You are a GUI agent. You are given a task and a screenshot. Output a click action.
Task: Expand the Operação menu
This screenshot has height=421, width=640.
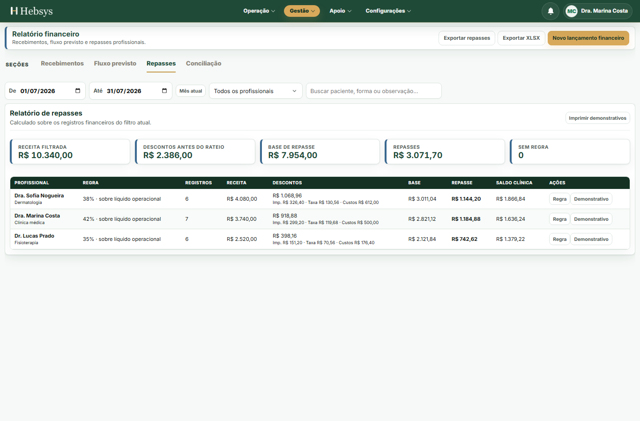click(x=259, y=11)
